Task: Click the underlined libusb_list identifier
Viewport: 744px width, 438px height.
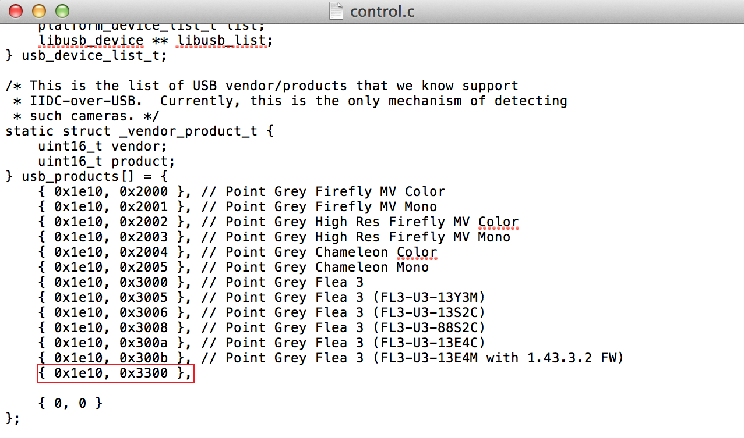Action: coord(221,41)
